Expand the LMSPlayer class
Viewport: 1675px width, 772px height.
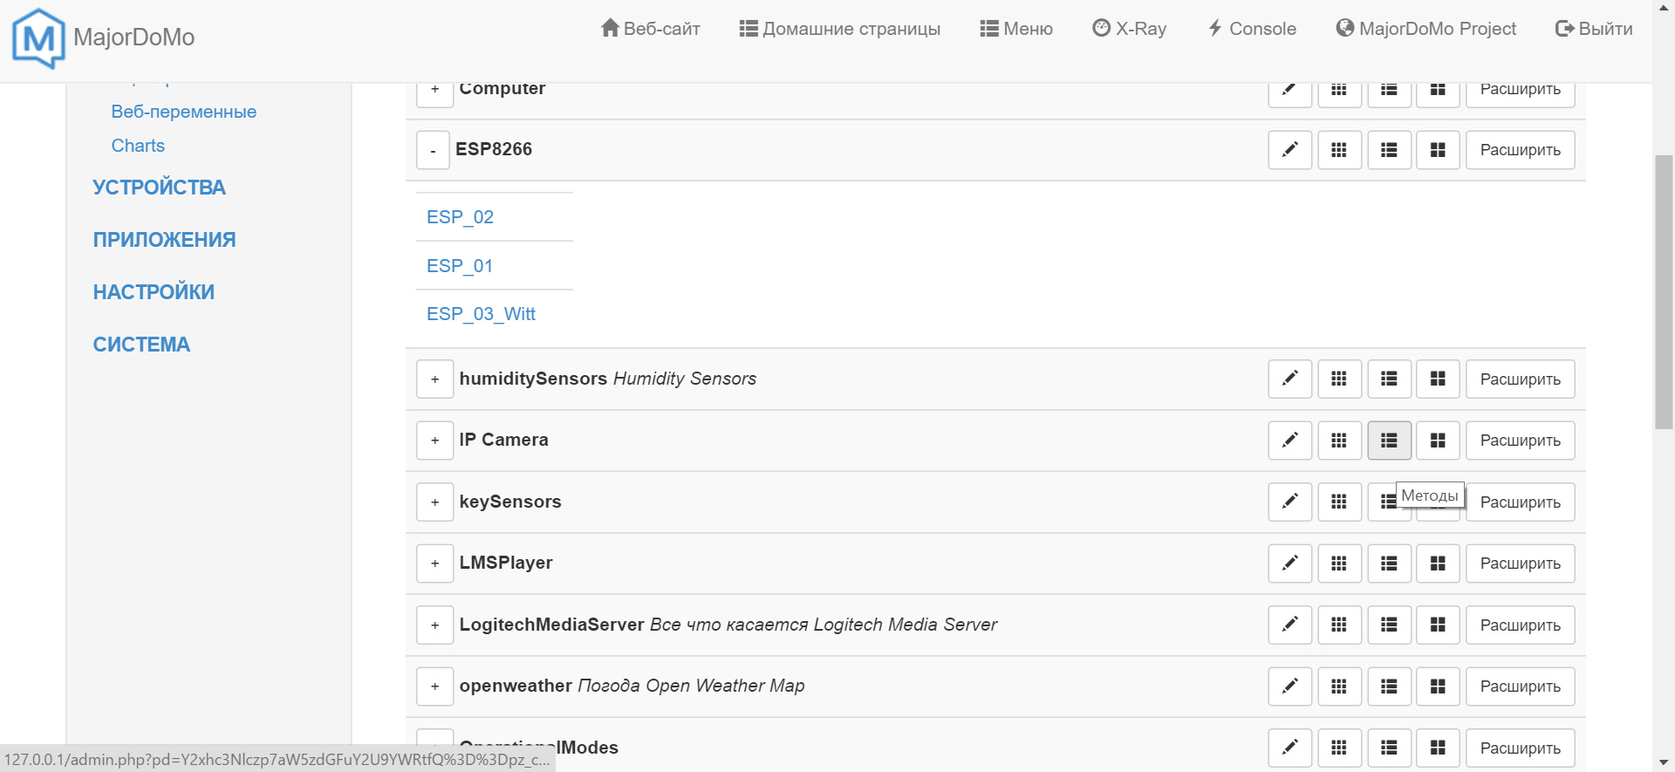click(x=434, y=564)
